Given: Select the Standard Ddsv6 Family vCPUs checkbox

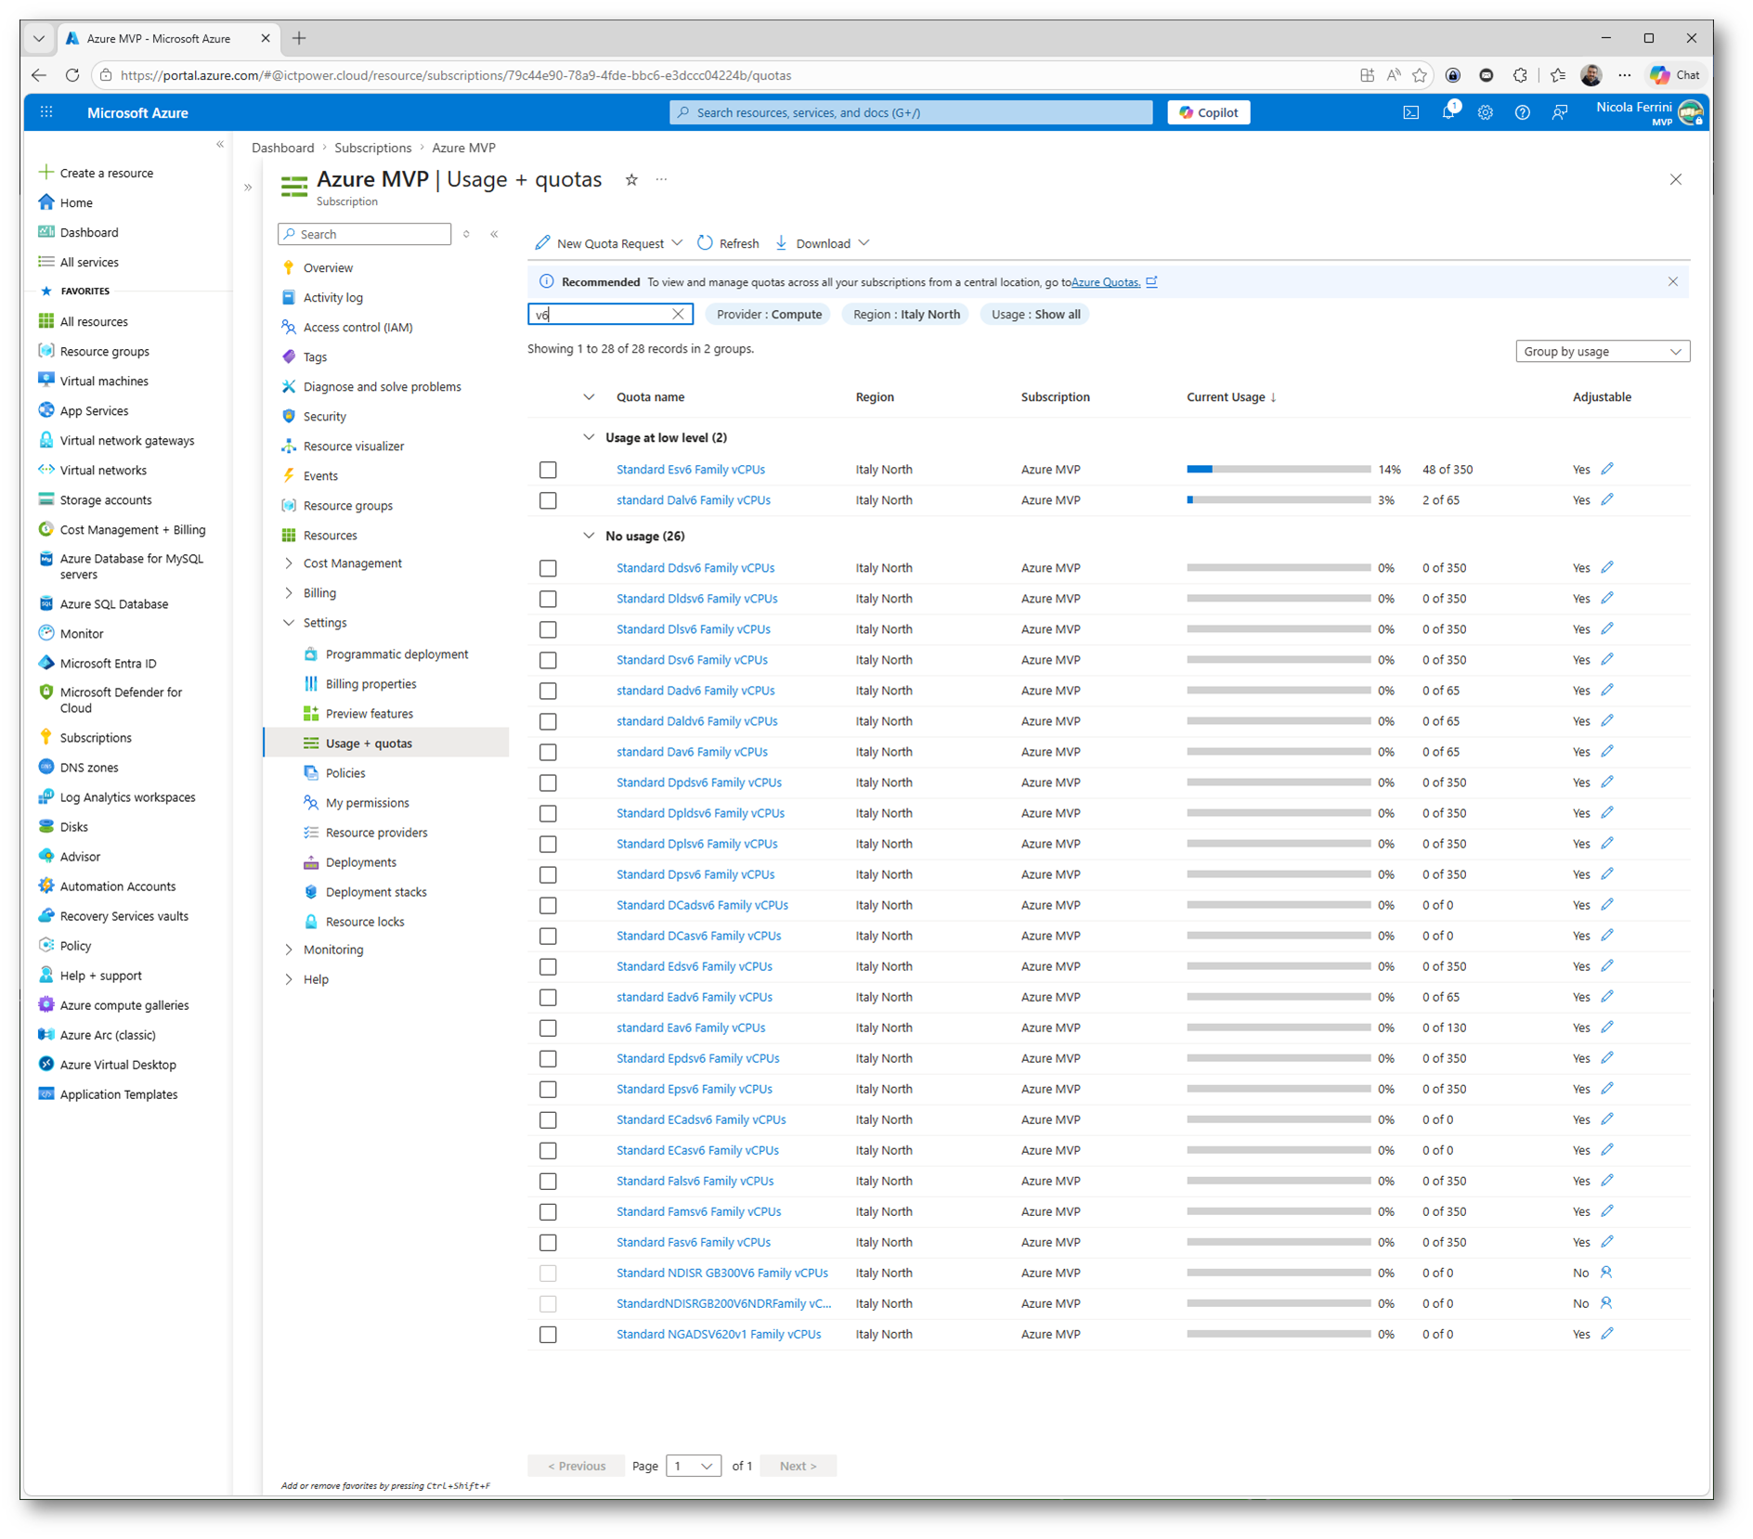Looking at the screenshot, I should (548, 568).
